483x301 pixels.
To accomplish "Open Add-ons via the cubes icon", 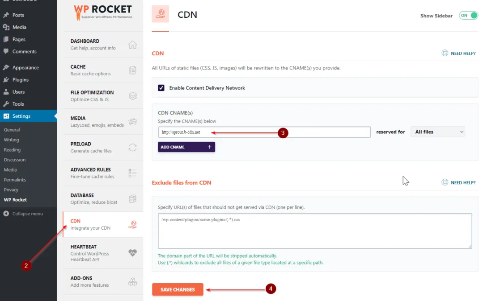I will 133,281.
